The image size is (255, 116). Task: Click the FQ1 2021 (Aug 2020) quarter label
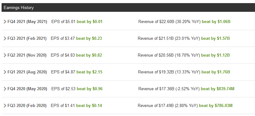(x=27, y=72)
